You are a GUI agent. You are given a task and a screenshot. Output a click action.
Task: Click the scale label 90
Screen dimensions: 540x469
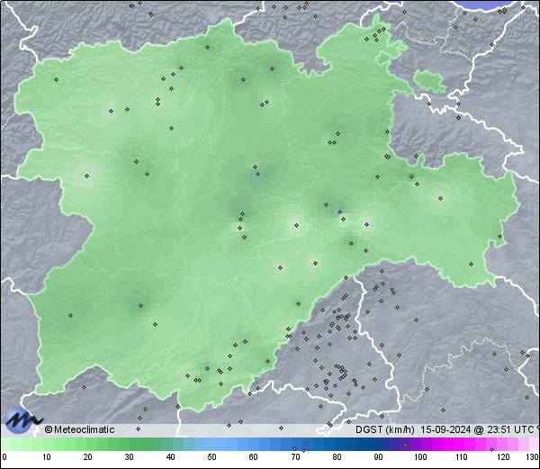[378, 457]
